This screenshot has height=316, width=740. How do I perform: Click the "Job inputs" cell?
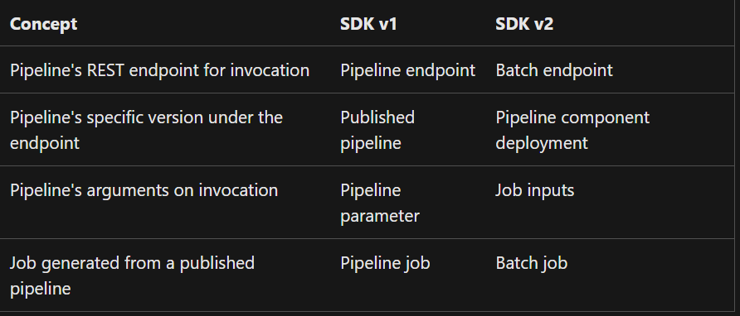pyautogui.click(x=535, y=190)
